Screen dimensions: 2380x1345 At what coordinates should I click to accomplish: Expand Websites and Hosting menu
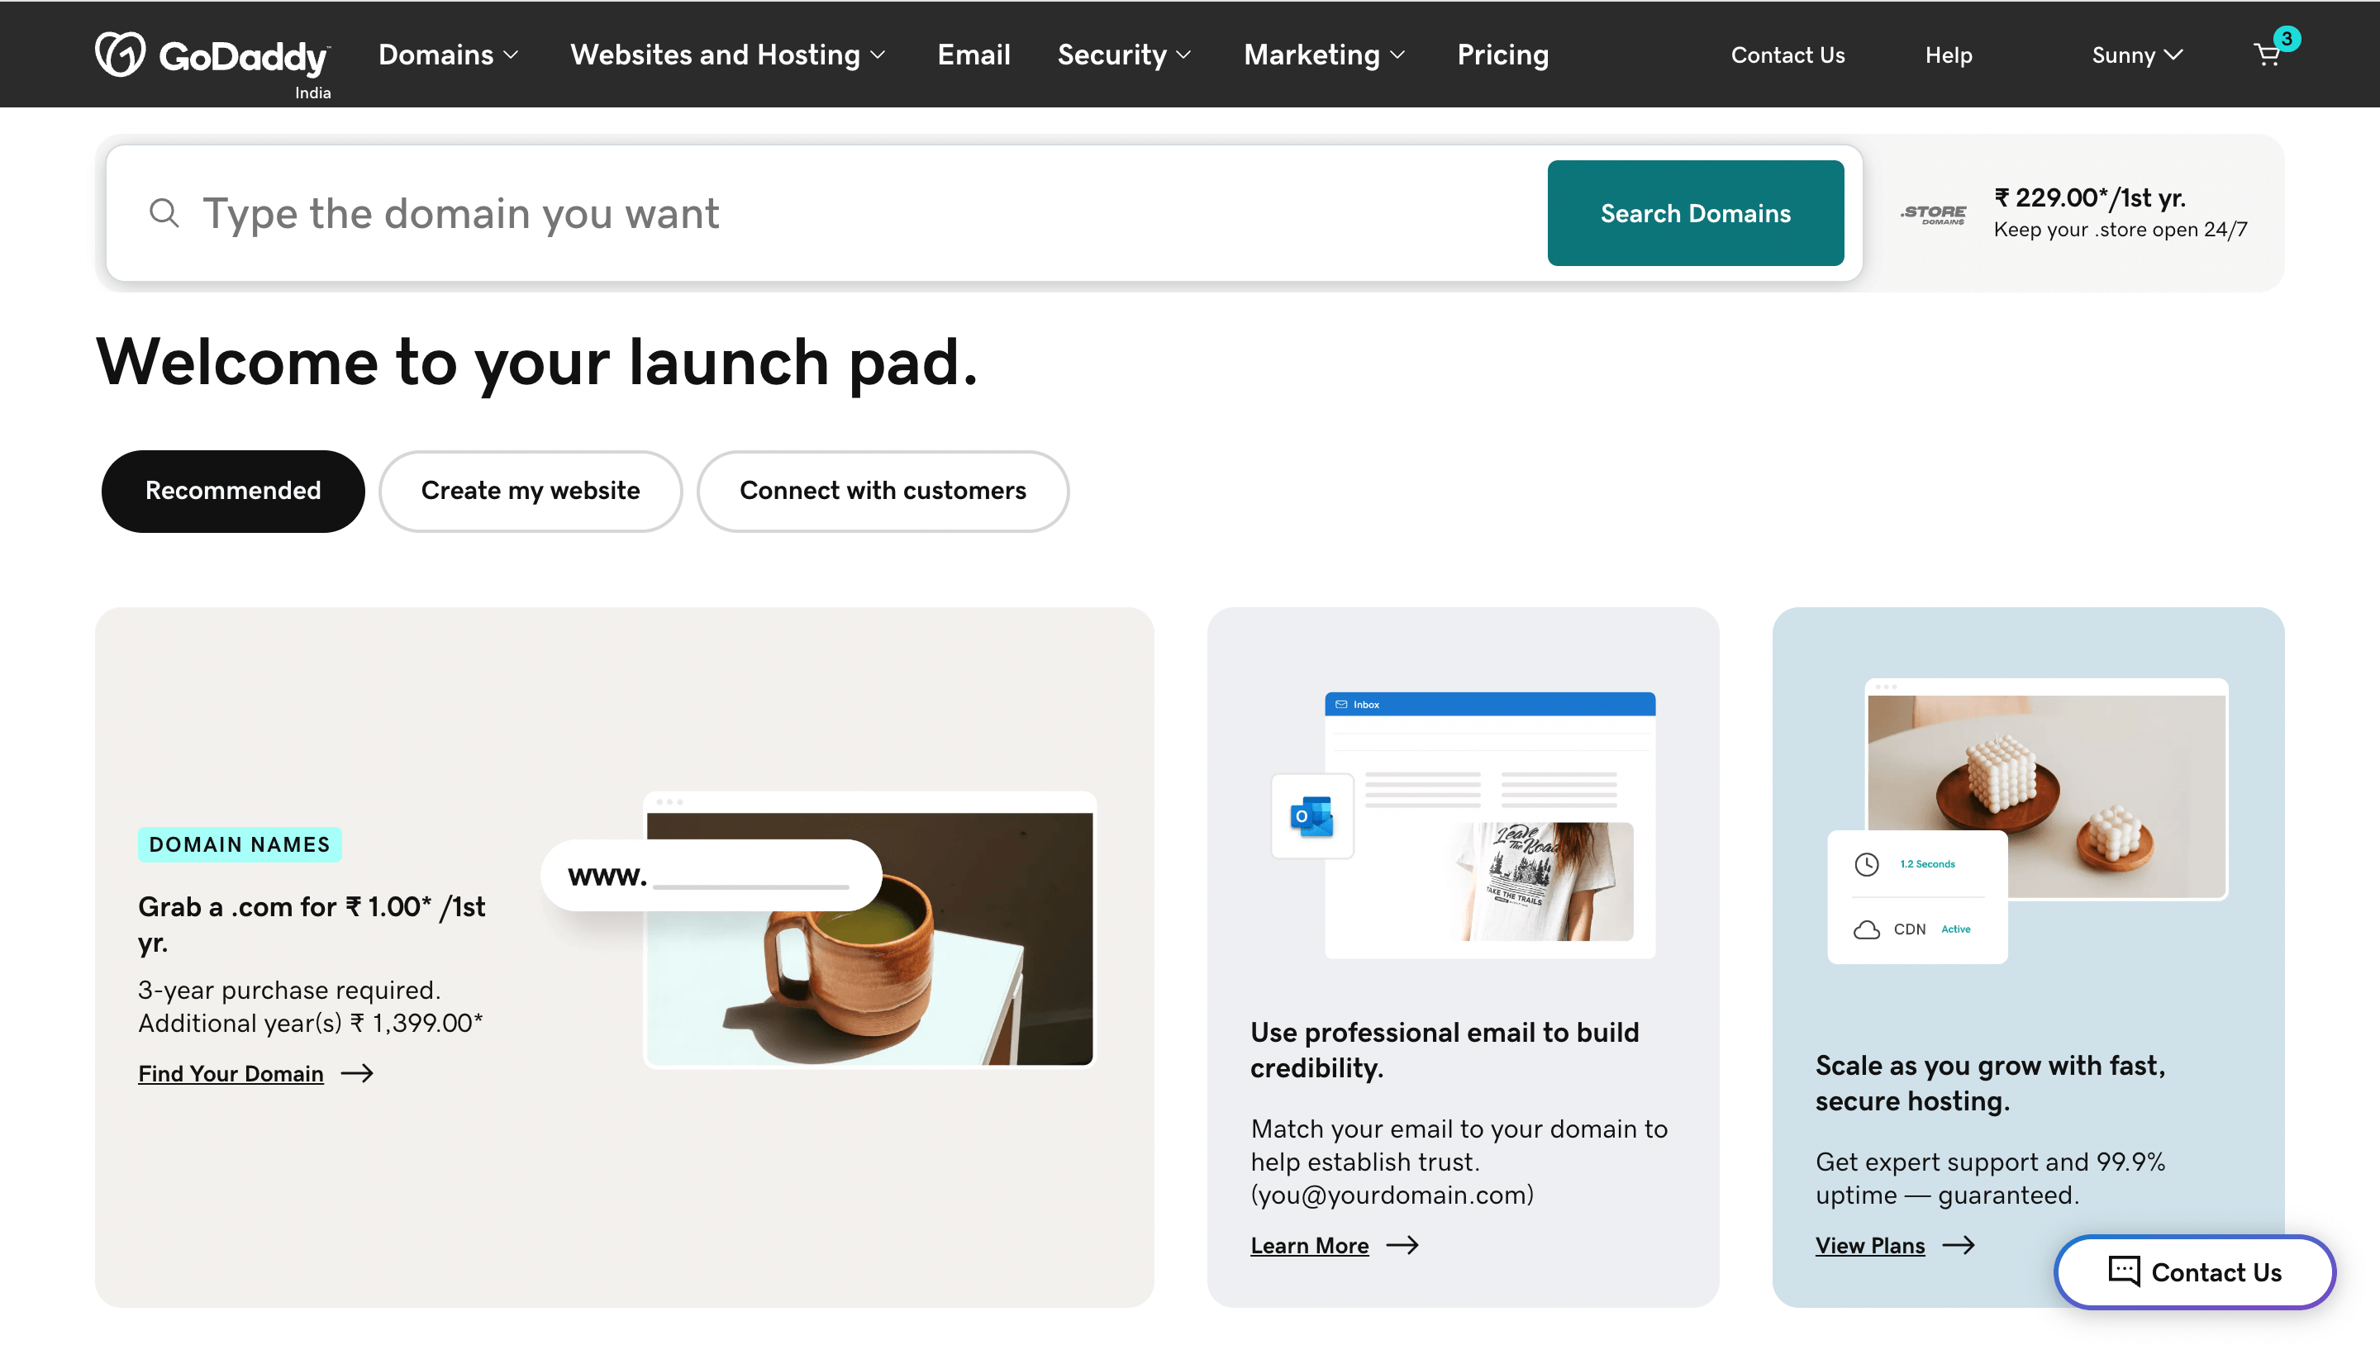[728, 55]
